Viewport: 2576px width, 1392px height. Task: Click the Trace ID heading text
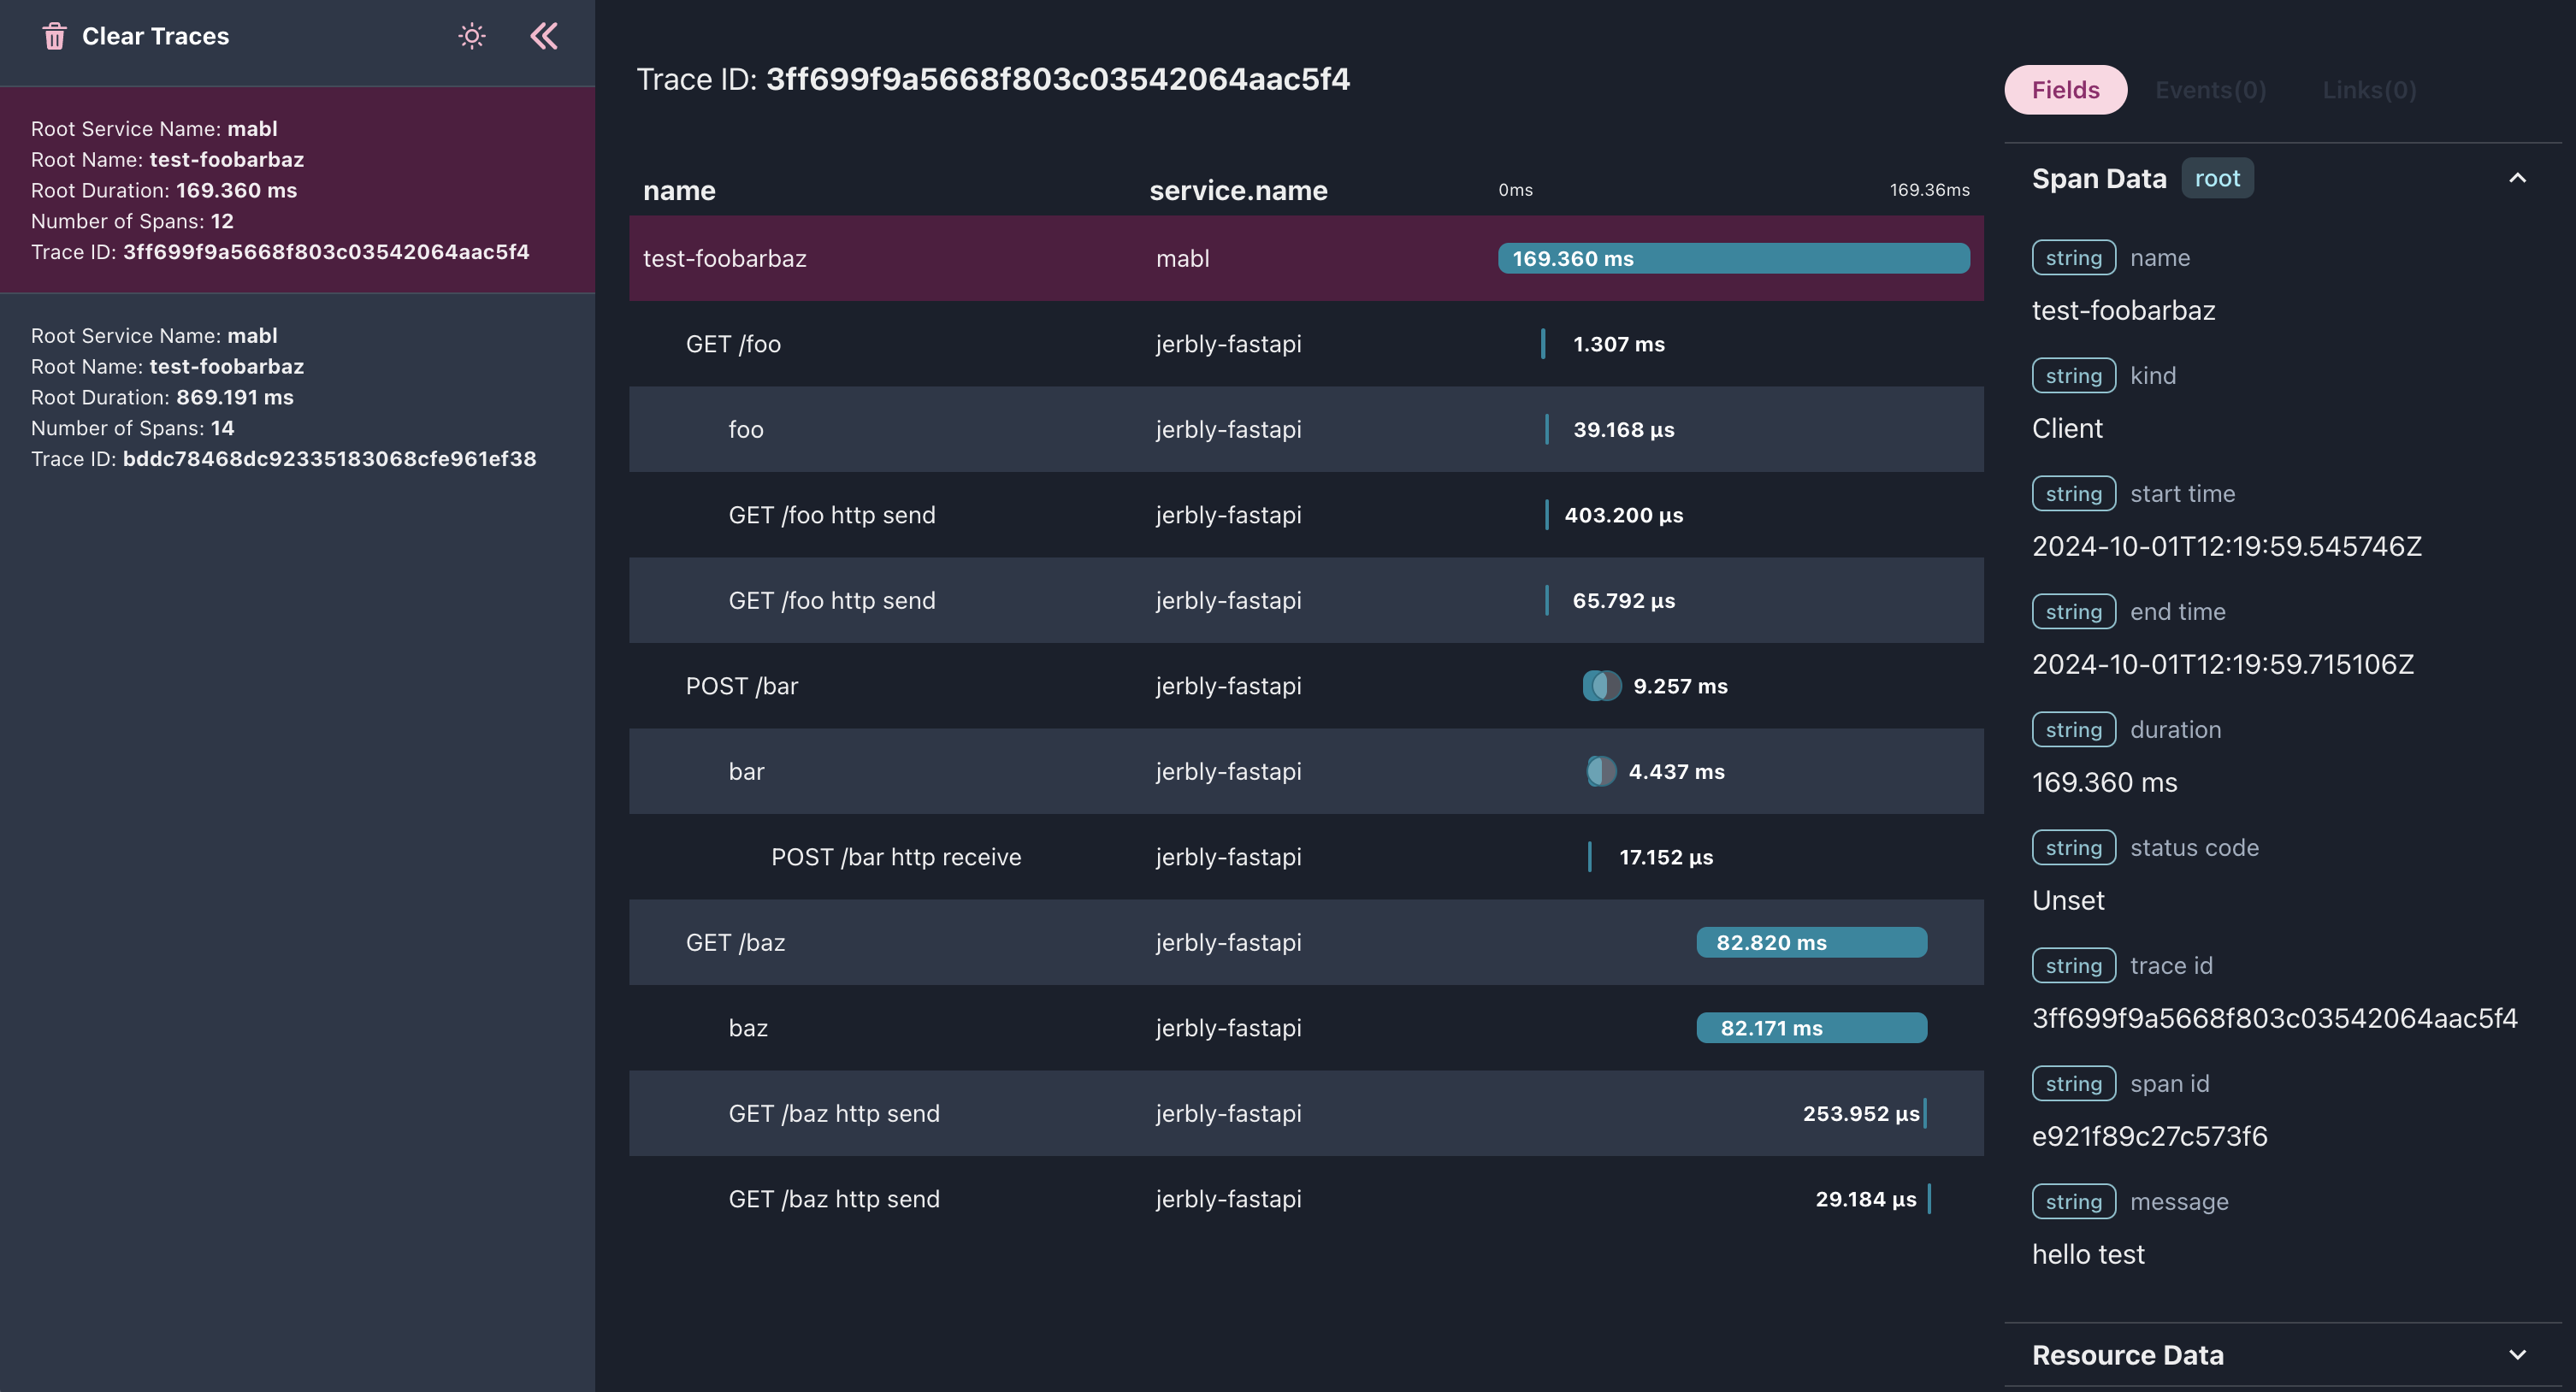[x=993, y=79]
